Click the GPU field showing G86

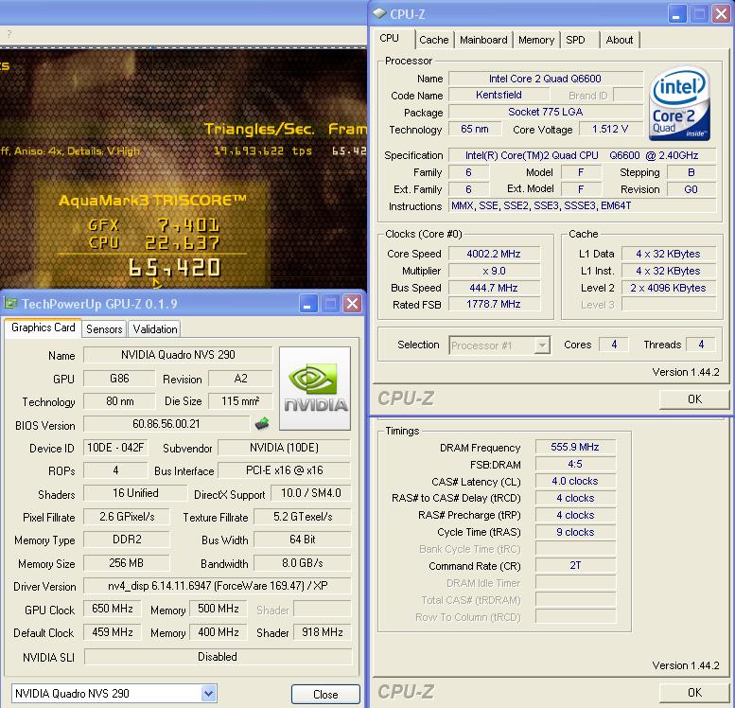[x=119, y=379]
